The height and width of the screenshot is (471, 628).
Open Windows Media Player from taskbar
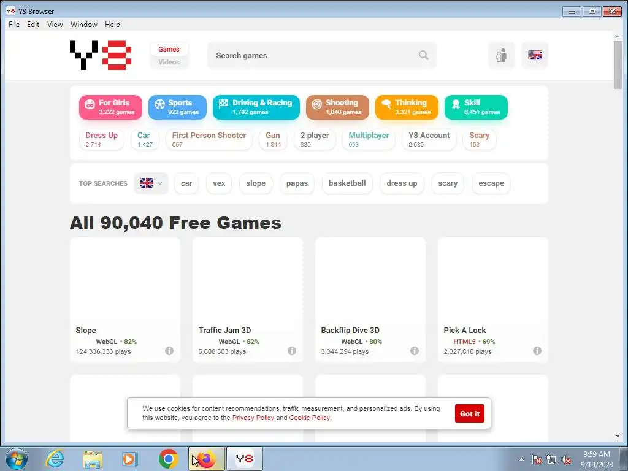click(x=130, y=459)
